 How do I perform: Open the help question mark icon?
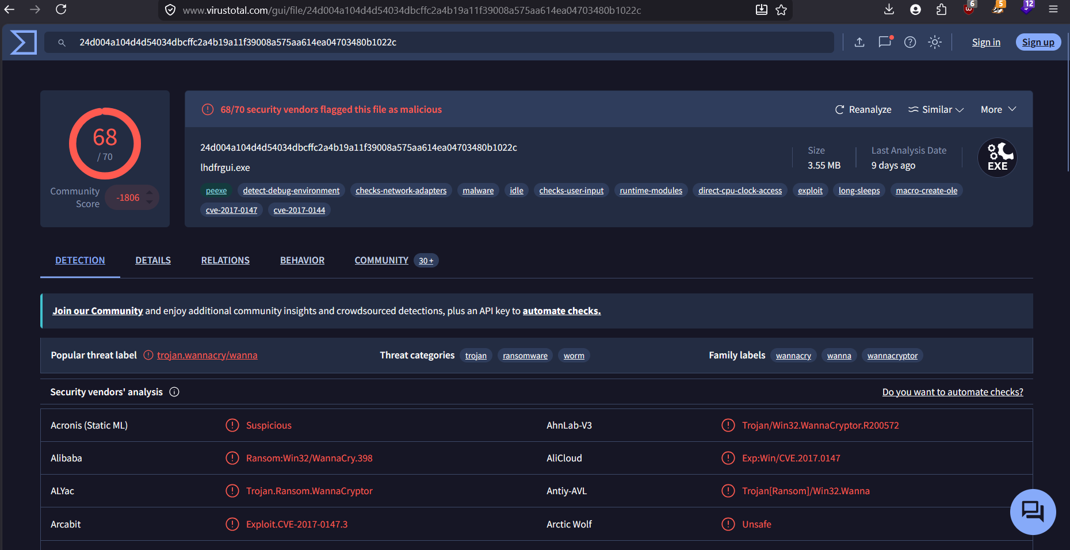(x=910, y=42)
